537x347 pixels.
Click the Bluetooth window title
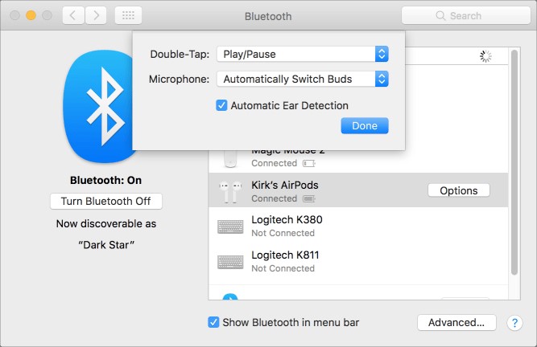pyautogui.click(x=268, y=16)
